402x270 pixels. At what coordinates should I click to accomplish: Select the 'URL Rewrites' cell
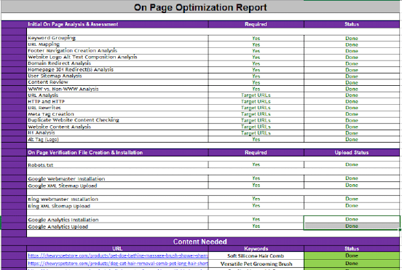pyautogui.click(x=118, y=108)
